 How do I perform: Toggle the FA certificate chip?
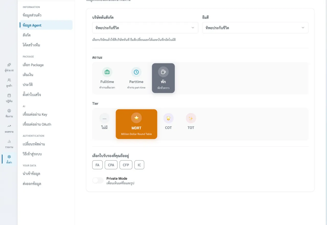tap(97, 165)
